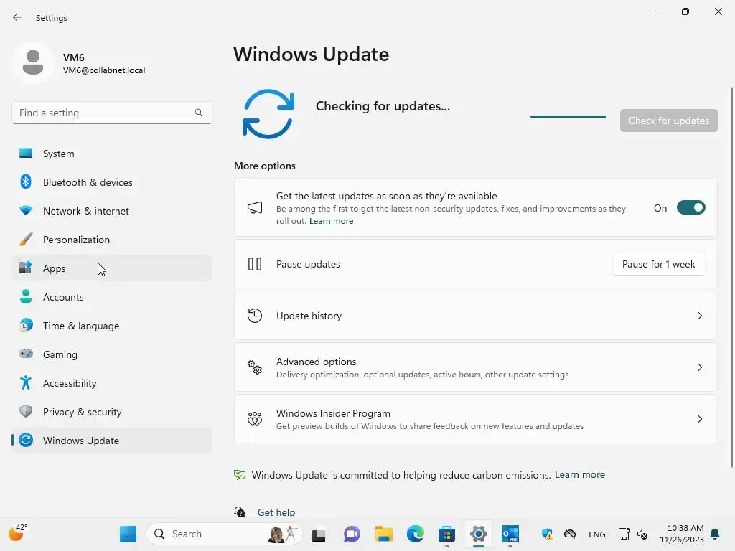Open the weather widget showing 42°
Image resolution: width=735 pixels, height=551 pixels.
tap(18, 533)
